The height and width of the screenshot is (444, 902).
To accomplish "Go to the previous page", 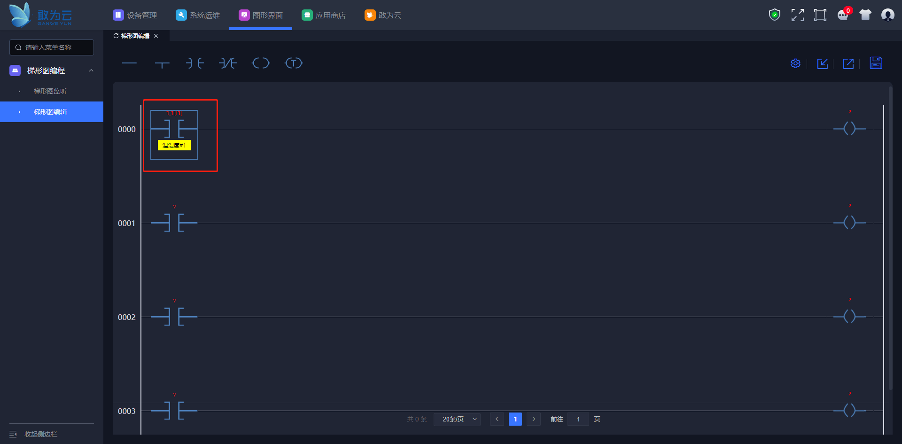I will [497, 419].
